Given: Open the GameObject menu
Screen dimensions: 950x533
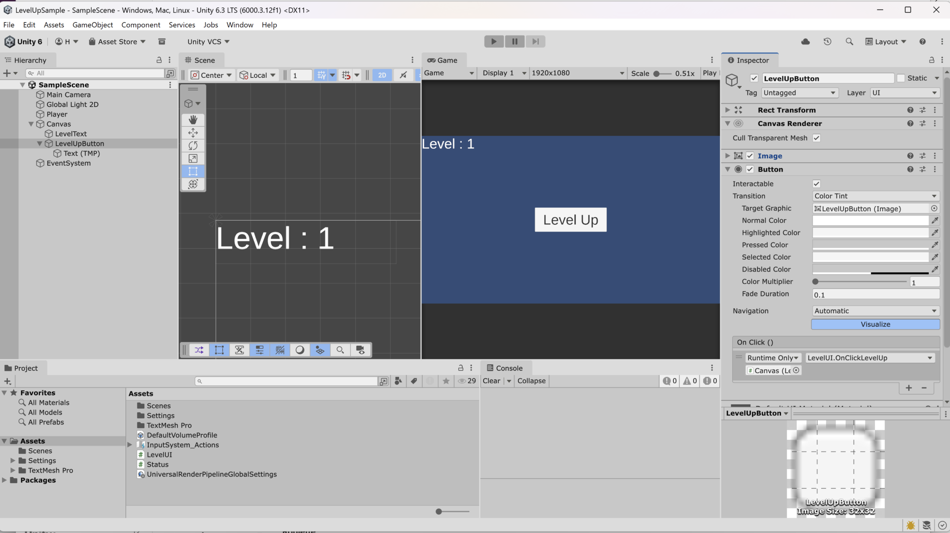Looking at the screenshot, I should (92, 25).
